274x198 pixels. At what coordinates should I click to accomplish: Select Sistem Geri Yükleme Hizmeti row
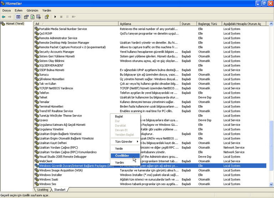coord(150,56)
